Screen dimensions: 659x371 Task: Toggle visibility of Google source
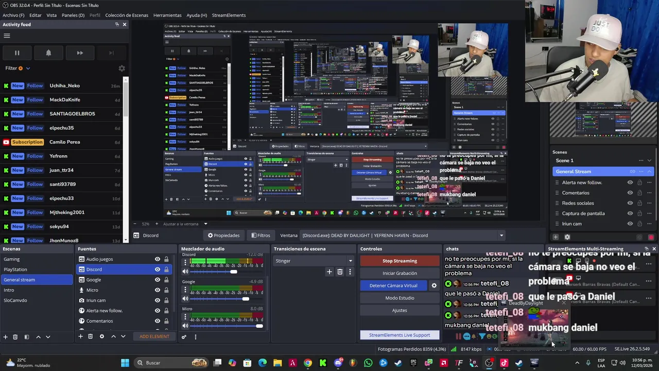pos(158,280)
